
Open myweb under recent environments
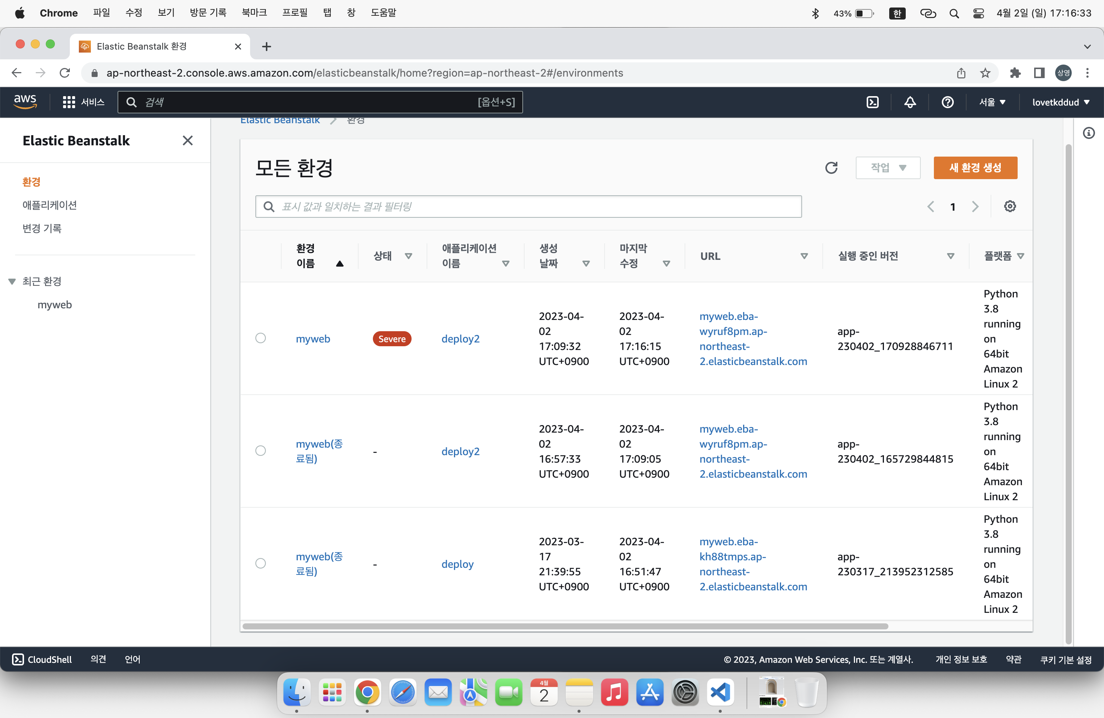(x=55, y=305)
